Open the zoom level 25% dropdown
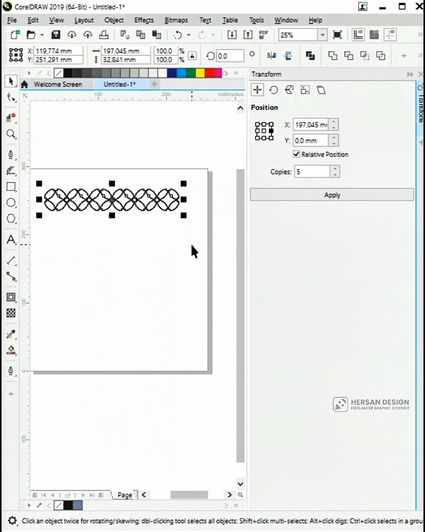 click(x=322, y=35)
